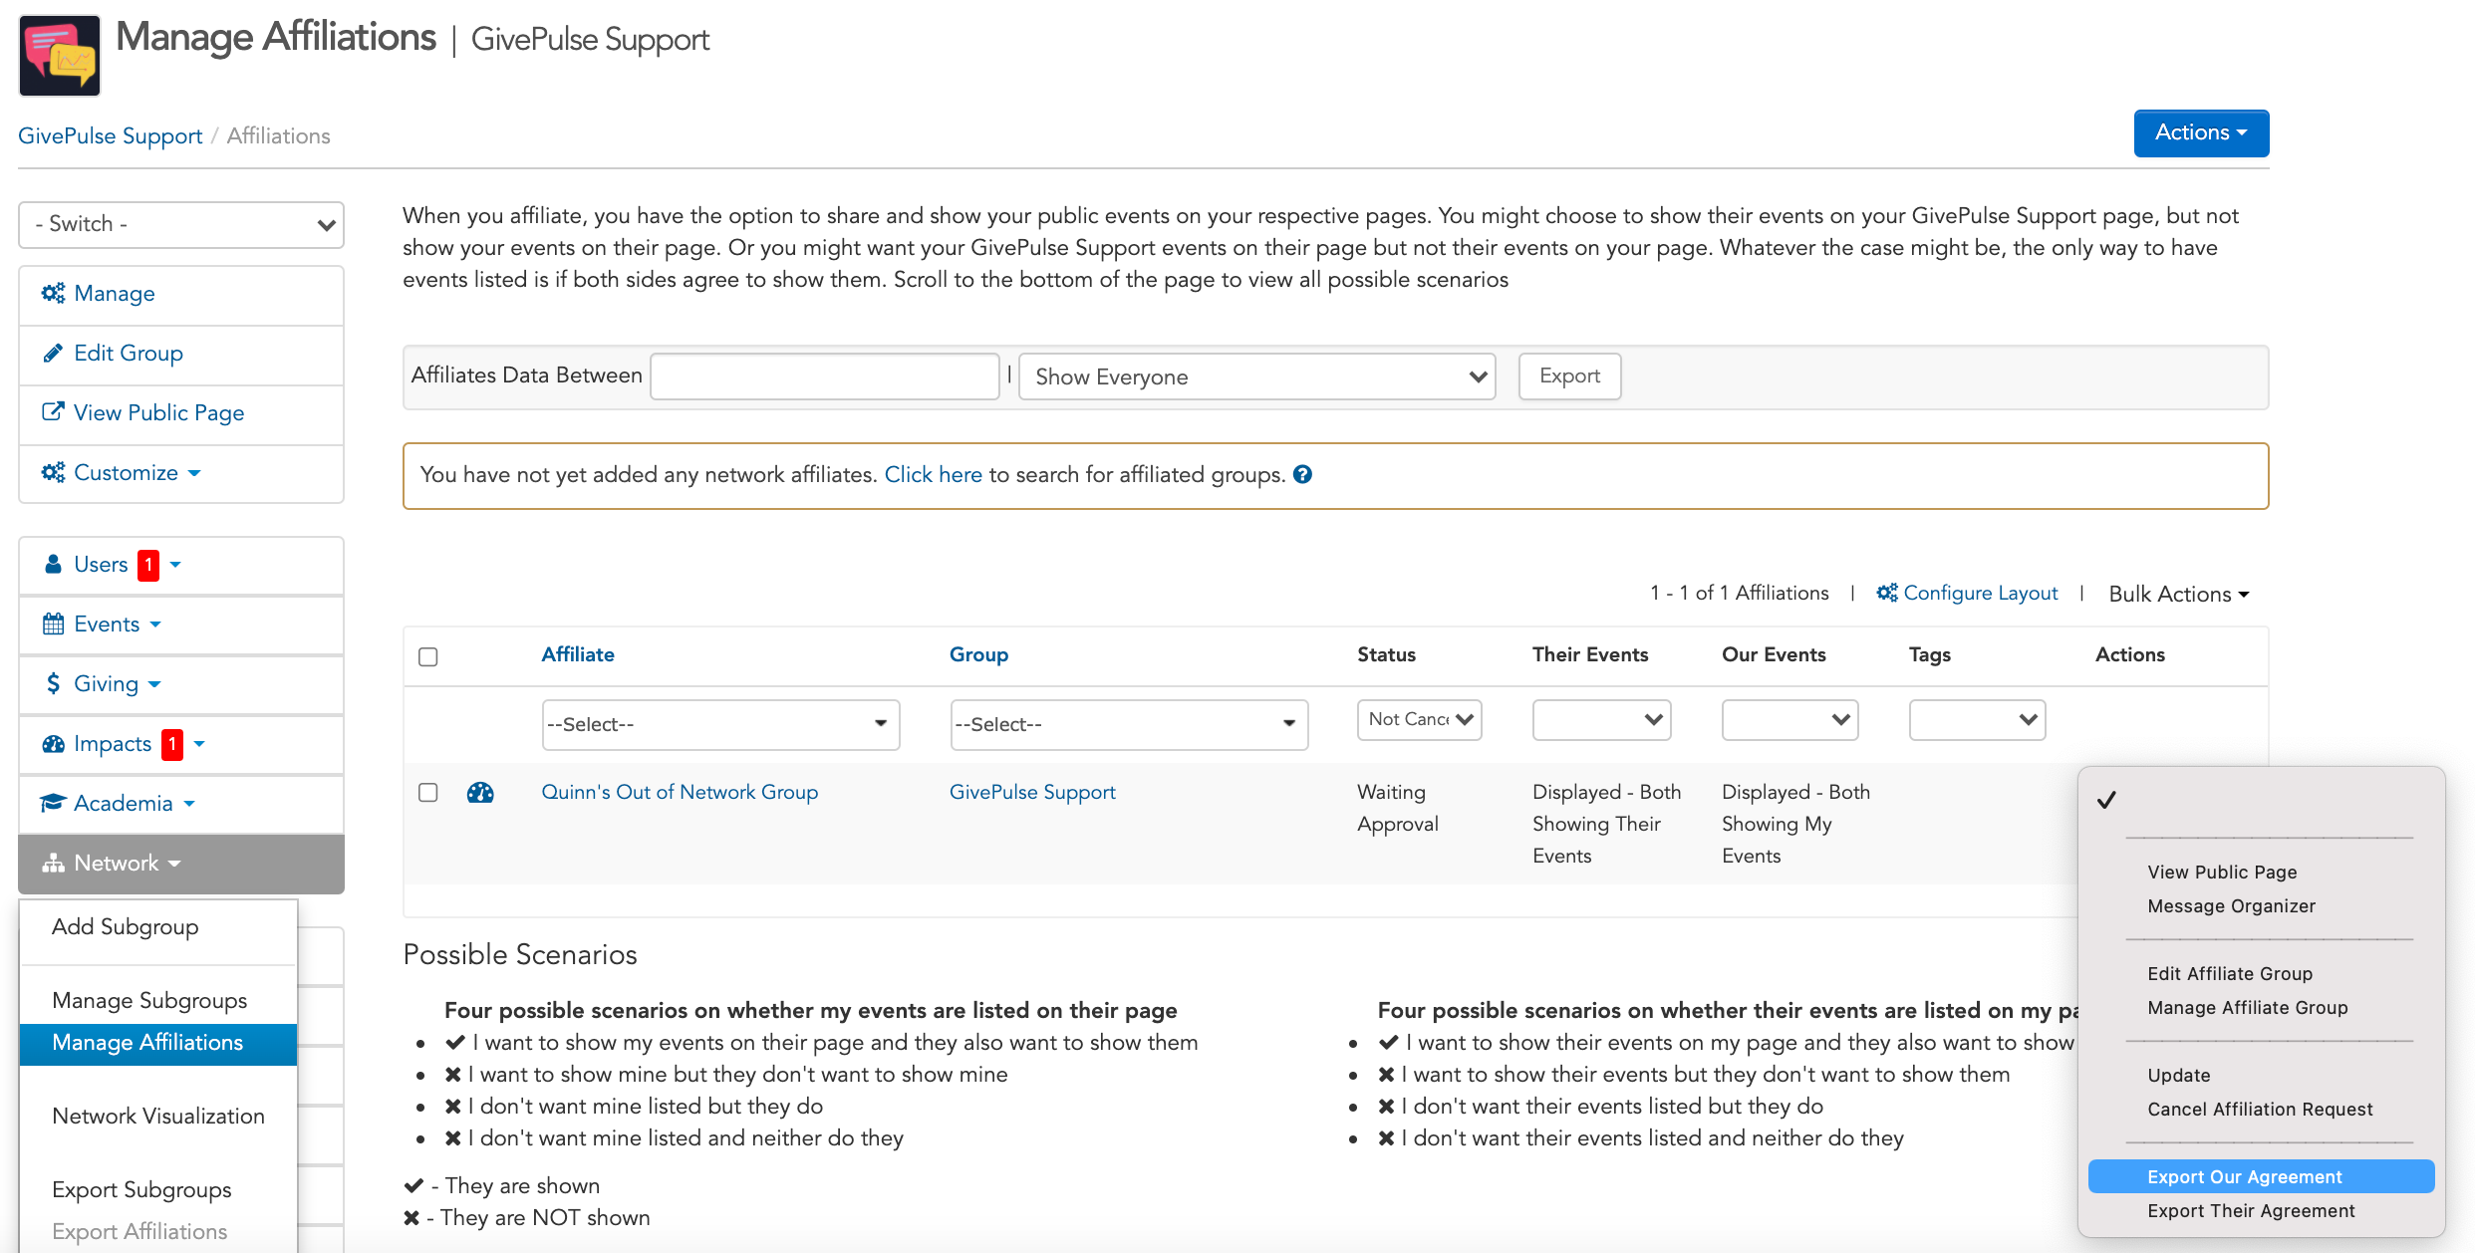Click the 'Click here' link to search groups

[x=933, y=474]
